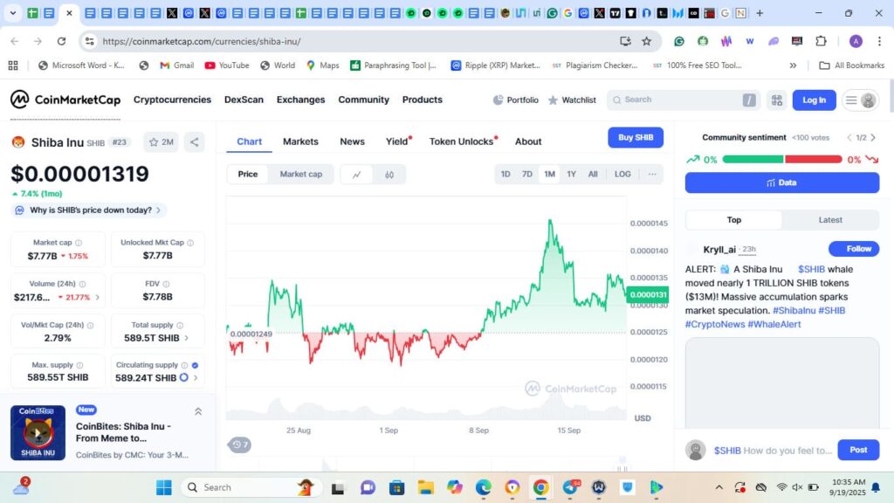This screenshot has width=894, height=503.
Task: Click Market cap info icon
Action: (x=79, y=243)
